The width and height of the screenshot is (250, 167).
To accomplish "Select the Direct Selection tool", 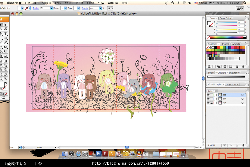I will tap(5, 25).
